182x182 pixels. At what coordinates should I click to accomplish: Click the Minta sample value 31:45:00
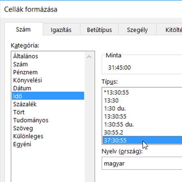[x=119, y=68]
